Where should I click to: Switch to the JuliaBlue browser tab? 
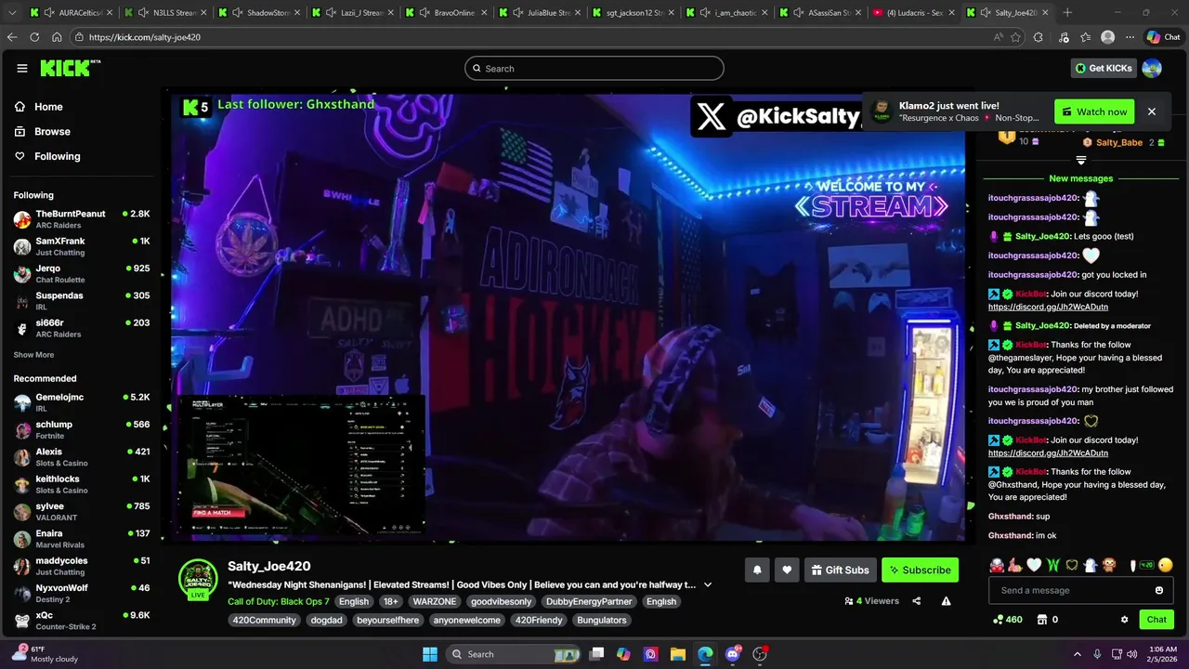[539, 12]
